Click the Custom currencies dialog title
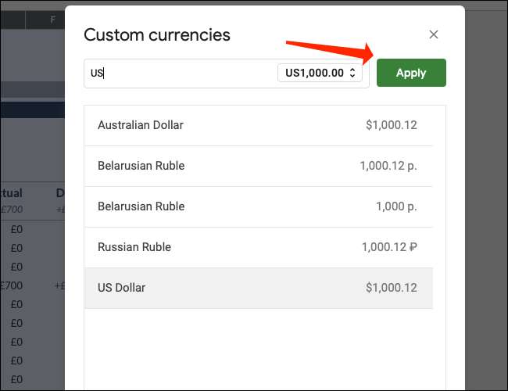This screenshot has height=391, width=508. 157,34
